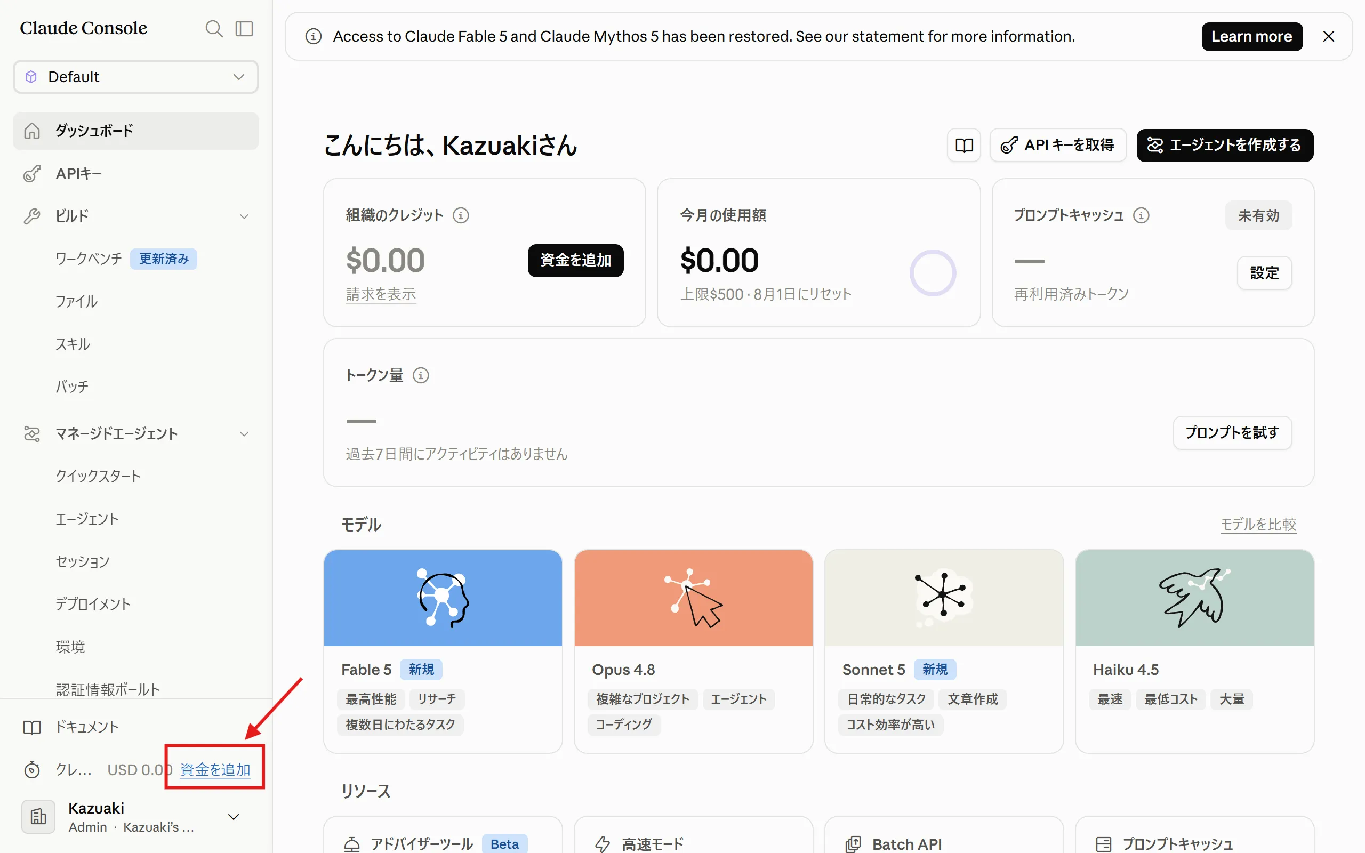Click Learn more in the banner

(1251, 37)
